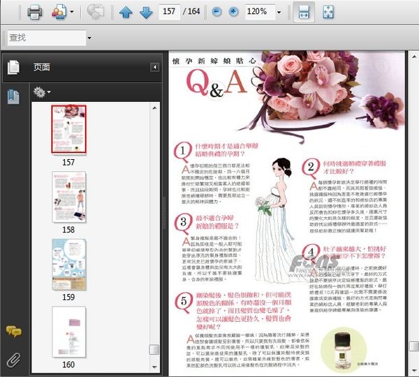Open the Attachments paperclip panel
Image resolution: width=419 pixels, height=377 pixels.
[x=13, y=360]
